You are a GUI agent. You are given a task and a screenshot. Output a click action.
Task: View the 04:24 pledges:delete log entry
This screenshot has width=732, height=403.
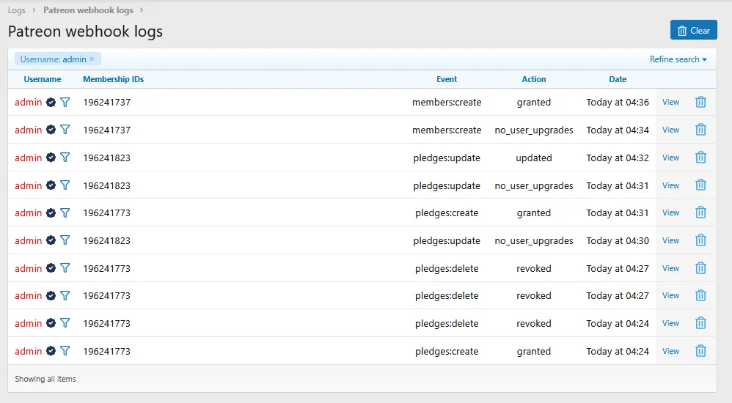coord(670,323)
